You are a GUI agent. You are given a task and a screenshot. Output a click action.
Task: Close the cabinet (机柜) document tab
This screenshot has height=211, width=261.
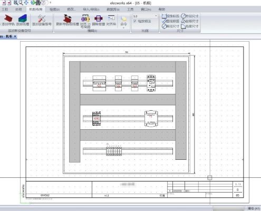pyautogui.click(x=15, y=36)
